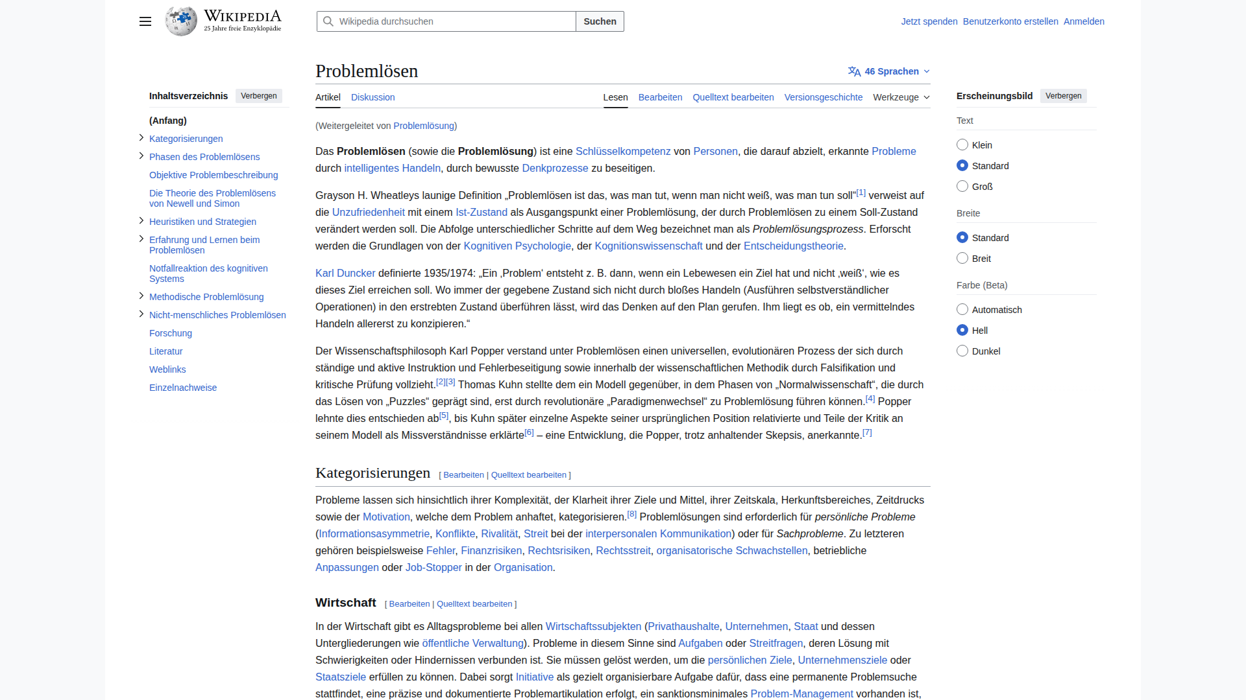Select Breit width option
This screenshot has width=1246, height=700.
pos(962,259)
